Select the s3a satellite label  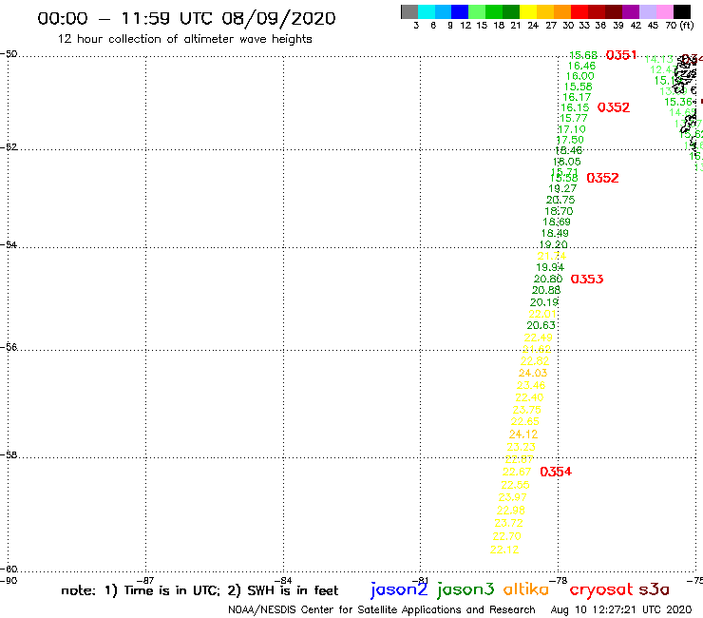pyautogui.click(x=654, y=589)
